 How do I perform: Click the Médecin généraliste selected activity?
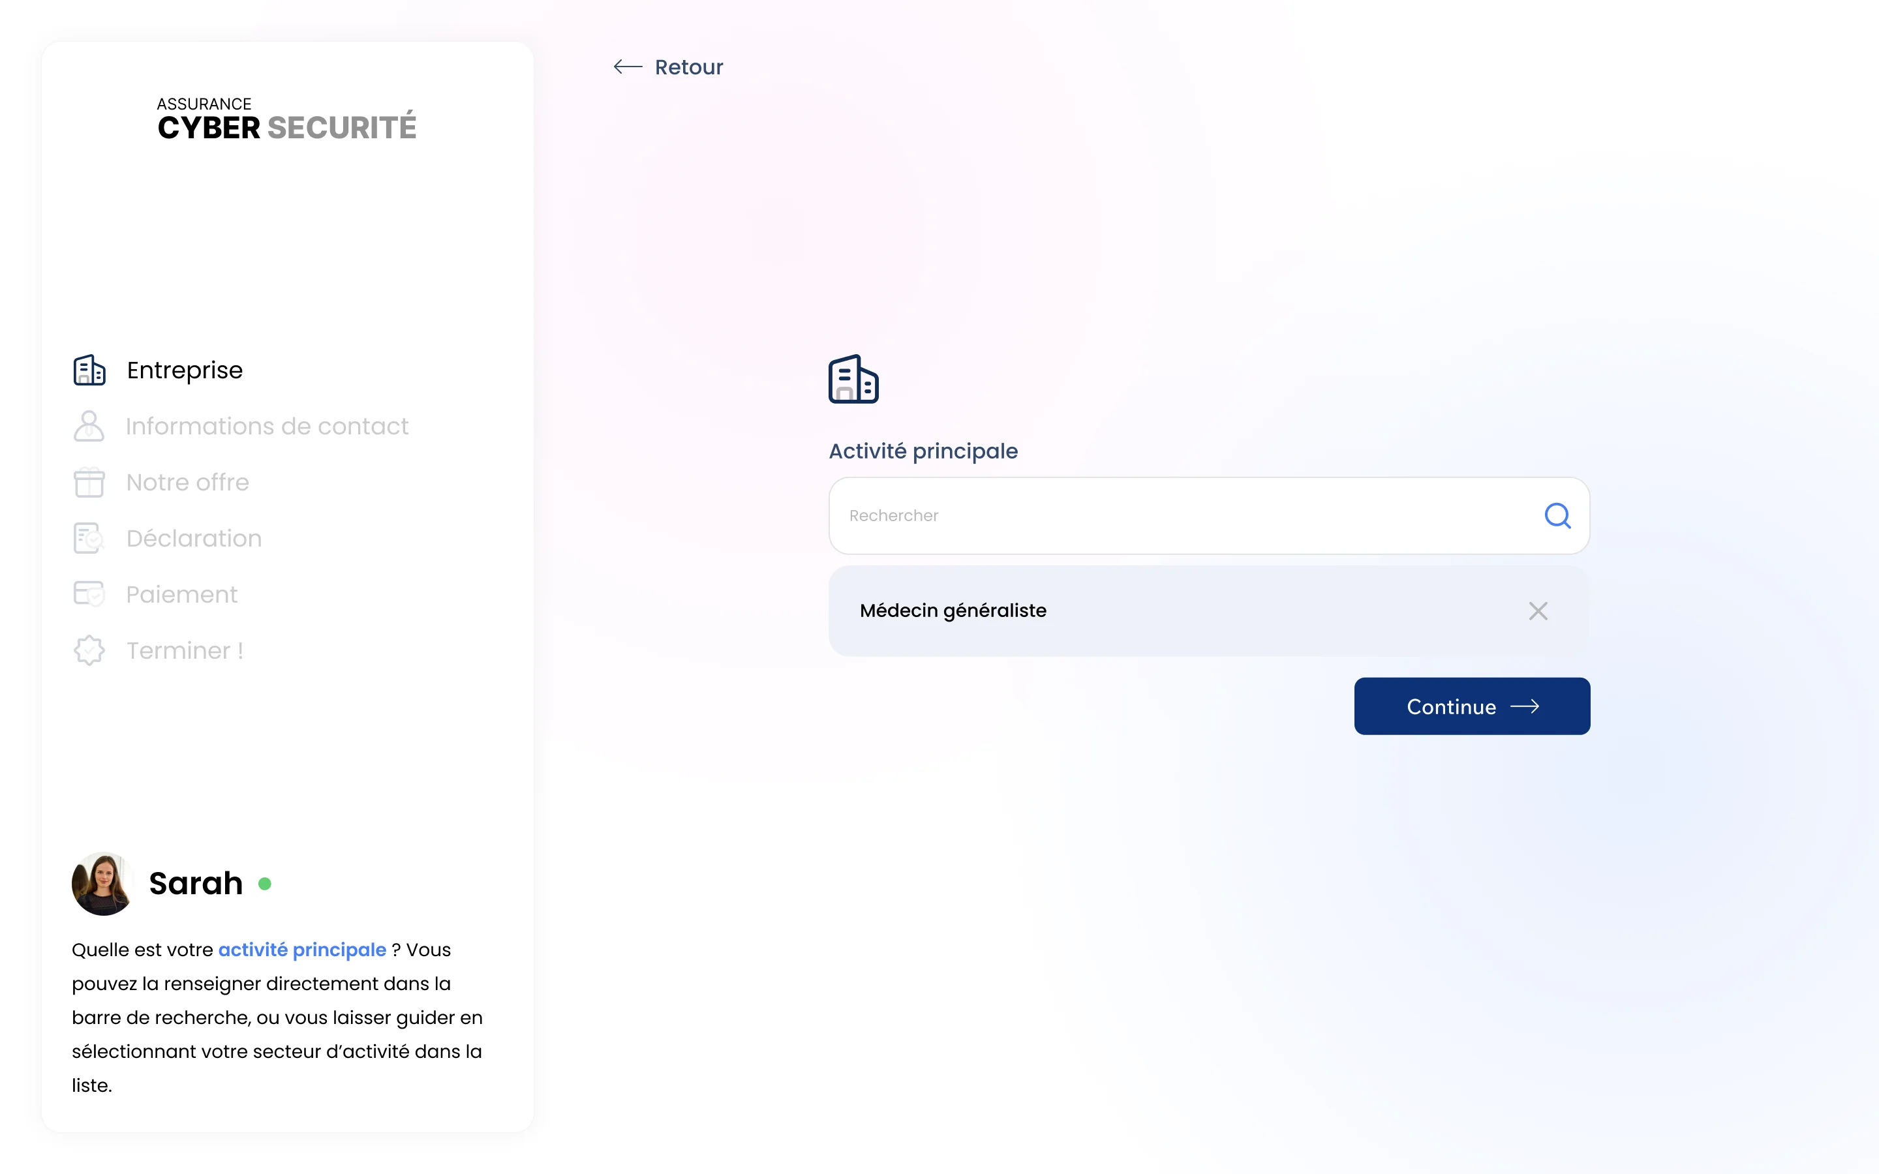(1209, 611)
